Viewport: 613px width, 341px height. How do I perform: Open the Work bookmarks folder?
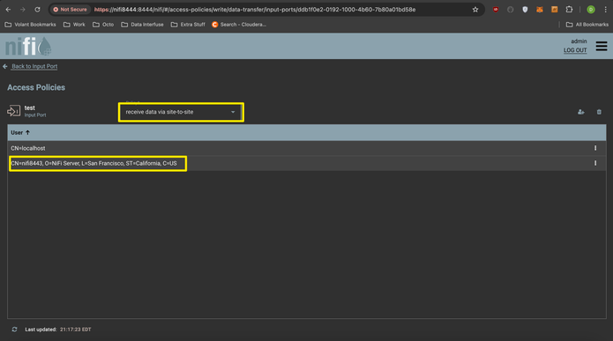pos(74,24)
